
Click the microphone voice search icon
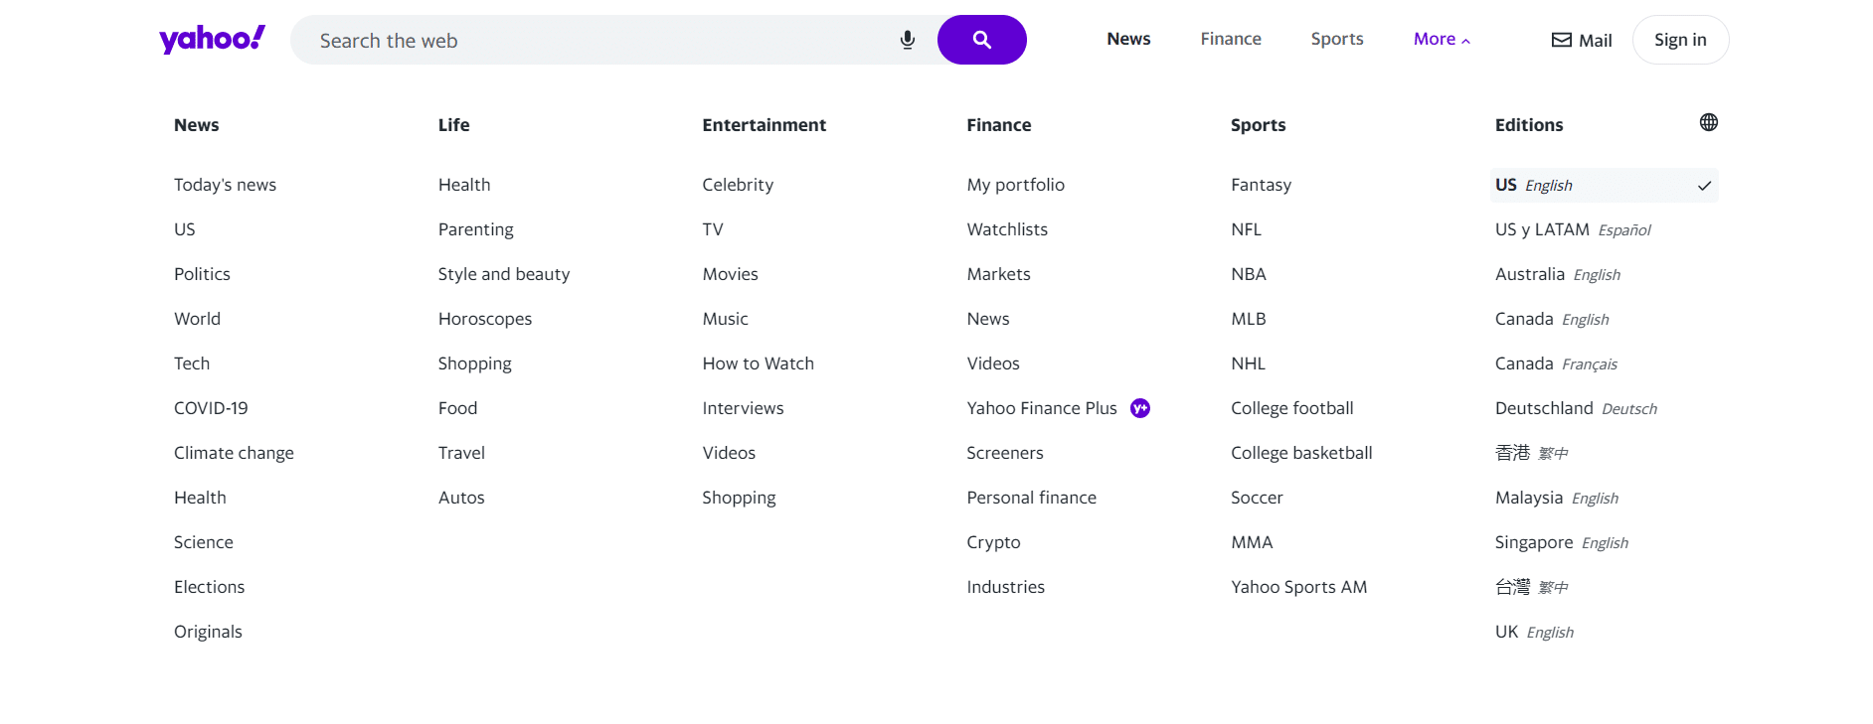pos(907,40)
